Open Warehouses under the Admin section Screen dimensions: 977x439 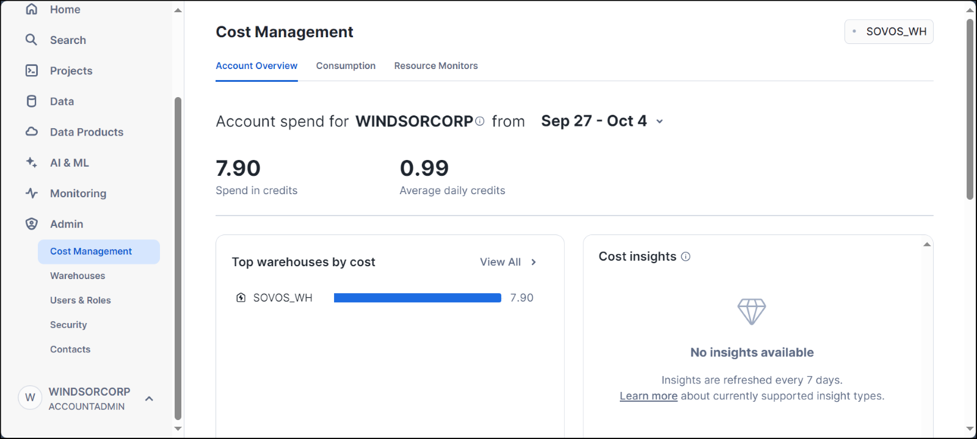click(x=78, y=276)
